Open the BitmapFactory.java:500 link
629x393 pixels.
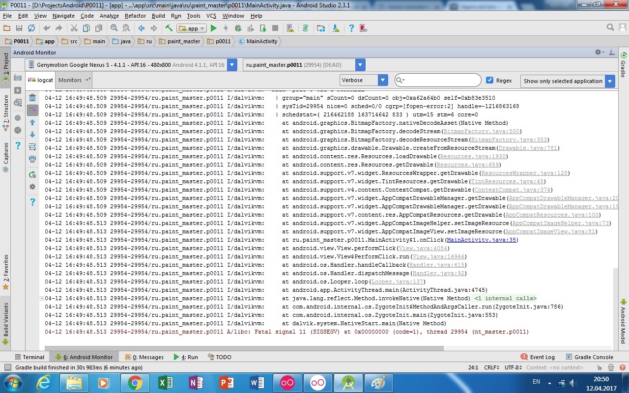tap(481, 131)
